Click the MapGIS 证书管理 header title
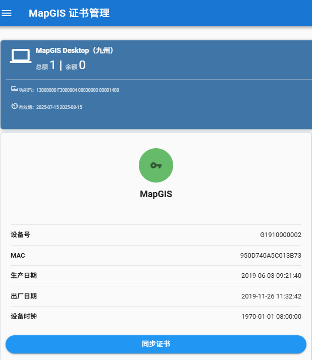Screen dimensions: 312x360 (69, 13)
